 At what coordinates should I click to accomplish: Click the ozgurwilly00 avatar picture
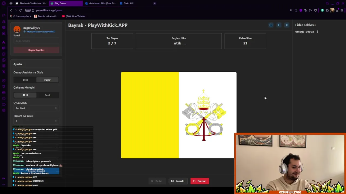click(17, 29)
